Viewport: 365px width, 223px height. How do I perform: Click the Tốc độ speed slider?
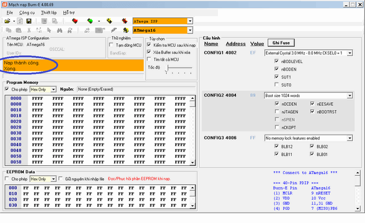179,68
